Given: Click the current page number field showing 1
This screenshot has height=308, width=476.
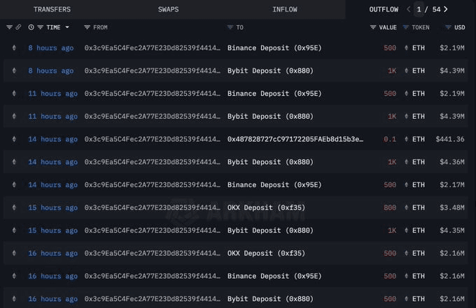Looking at the screenshot, I should pos(419,9).
